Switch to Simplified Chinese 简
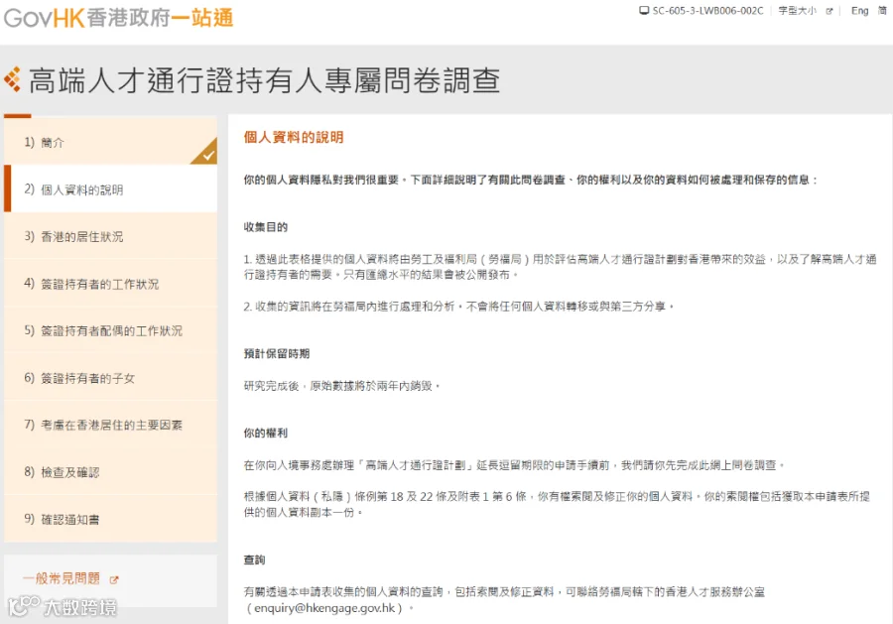This screenshot has width=893, height=624. (x=882, y=10)
